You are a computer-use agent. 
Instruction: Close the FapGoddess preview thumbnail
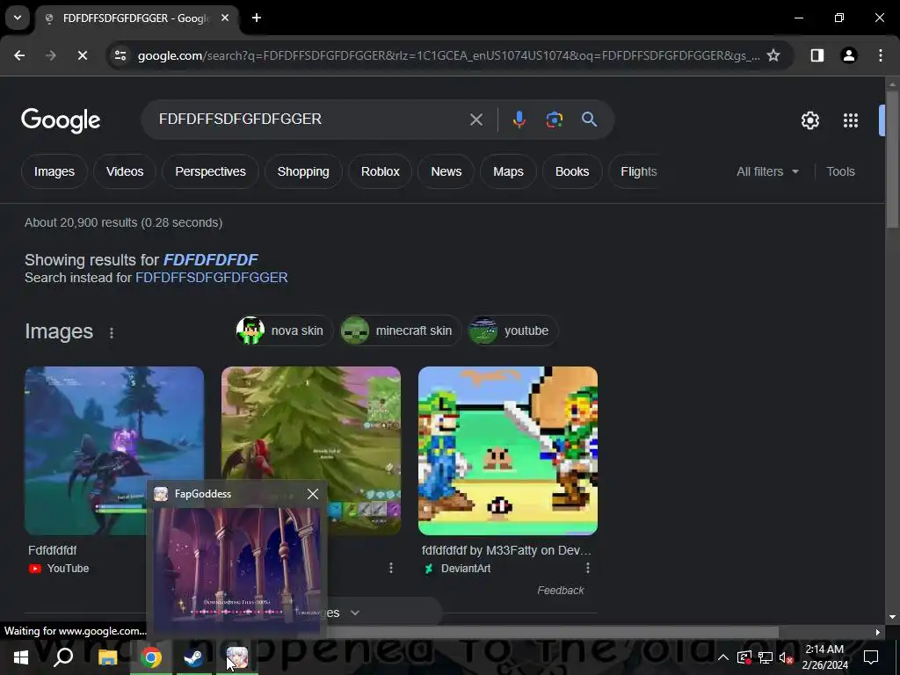point(313,494)
